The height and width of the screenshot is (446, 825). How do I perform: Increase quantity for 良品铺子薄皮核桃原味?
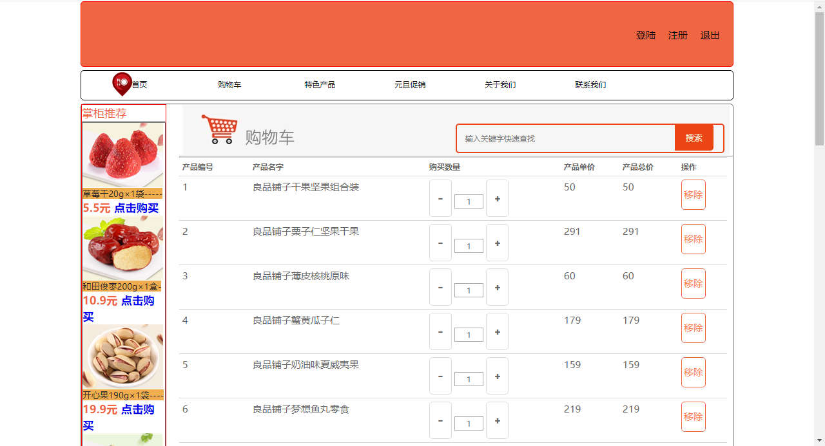pos(497,287)
